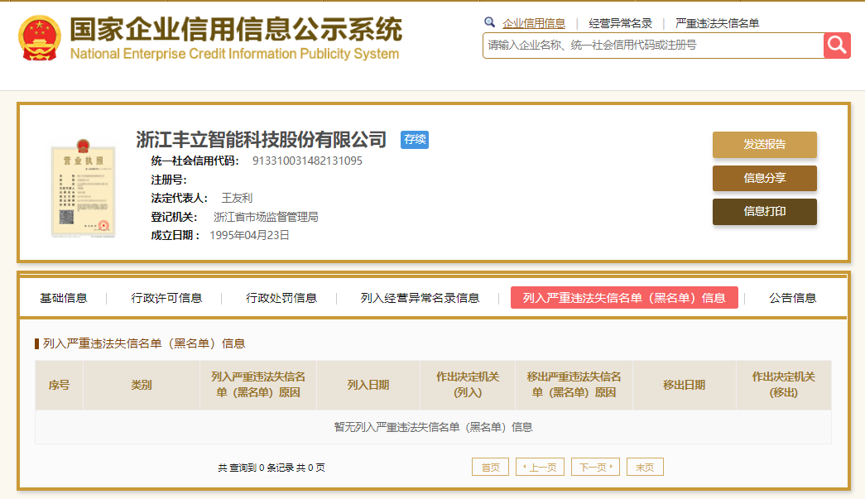Screen dimensions: 865x499
Task: Open the business license thumbnail image
Action: click(x=83, y=188)
